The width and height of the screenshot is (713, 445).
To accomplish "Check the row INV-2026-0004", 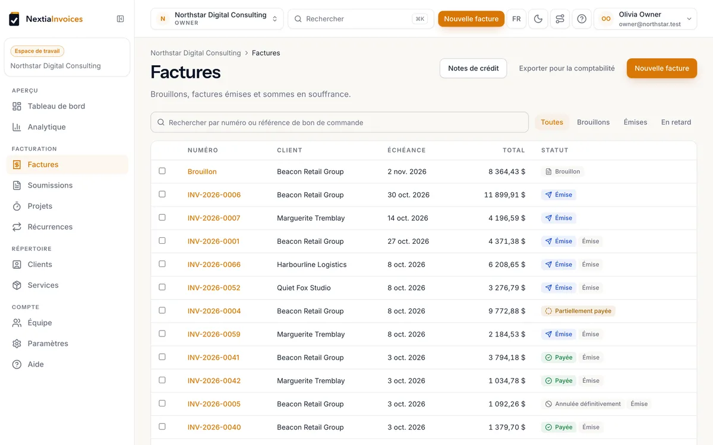I will click(x=162, y=310).
